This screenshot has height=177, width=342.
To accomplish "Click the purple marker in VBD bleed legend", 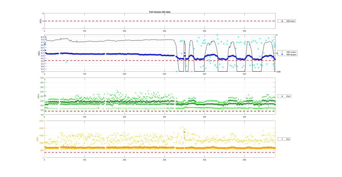I will pyautogui.click(x=282, y=21).
